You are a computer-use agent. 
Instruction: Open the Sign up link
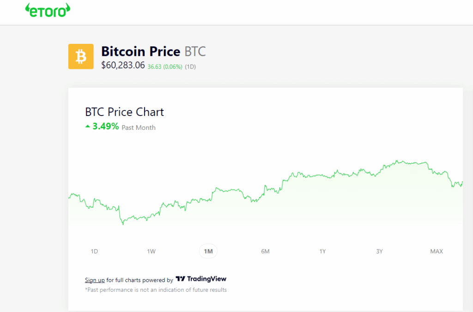pyautogui.click(x=94, y=280)
